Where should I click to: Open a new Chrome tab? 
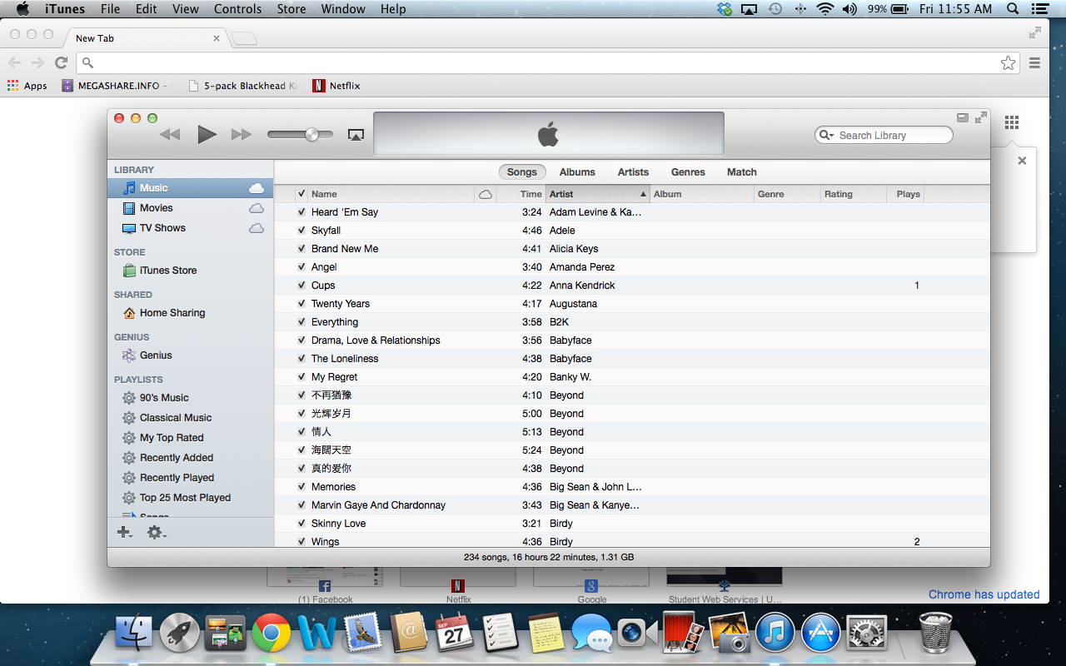pyautogui.click(x=243, y=38)
